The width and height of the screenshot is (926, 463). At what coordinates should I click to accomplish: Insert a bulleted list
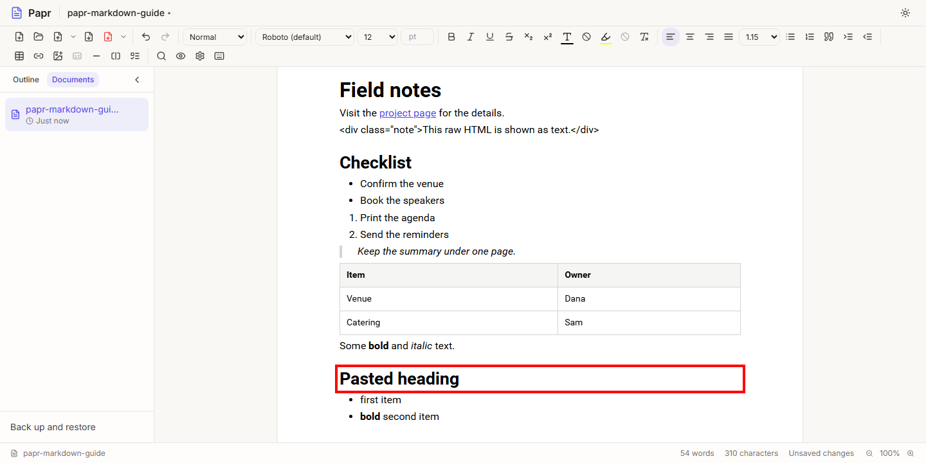click(791, 37)
